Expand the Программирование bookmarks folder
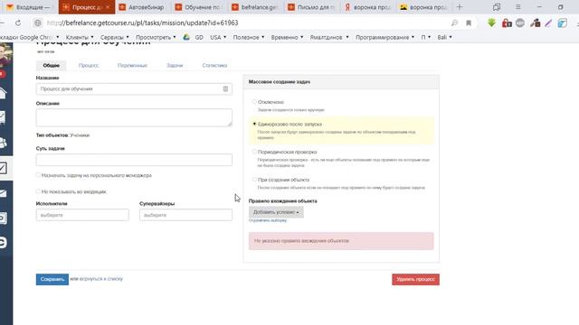 [x=384, y=37]
